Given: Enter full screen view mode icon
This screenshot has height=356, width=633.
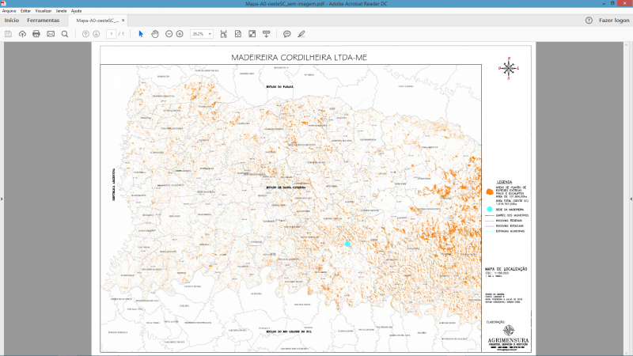Looking at the screenshot, I should click(x=252, y=34).
